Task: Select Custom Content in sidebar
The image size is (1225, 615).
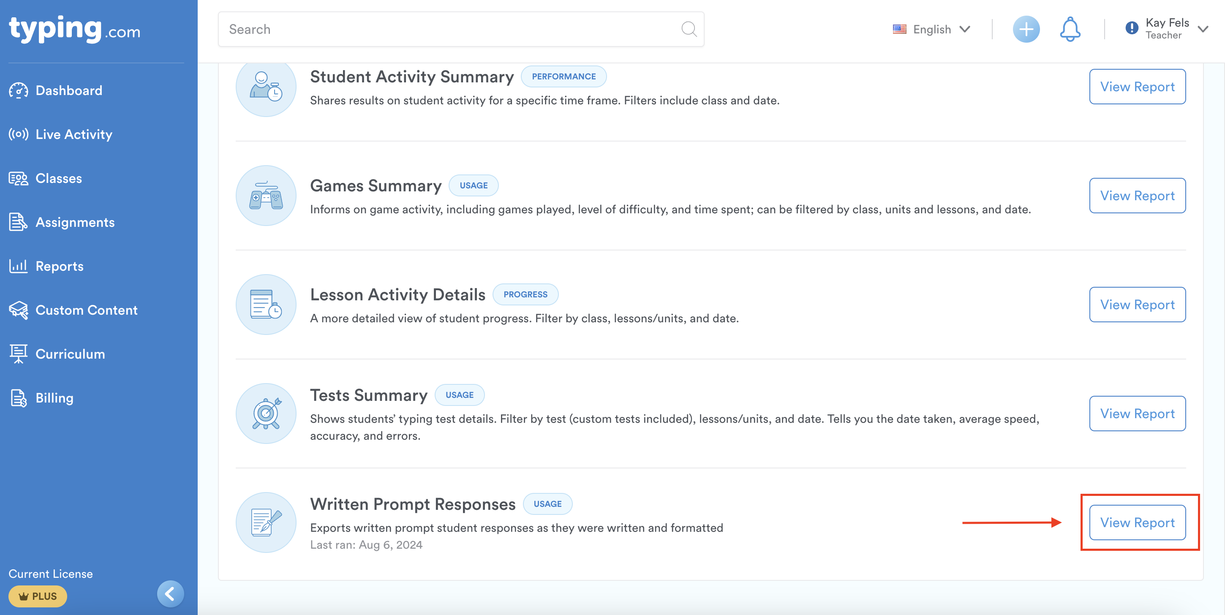Action: [x=86, y=310]
